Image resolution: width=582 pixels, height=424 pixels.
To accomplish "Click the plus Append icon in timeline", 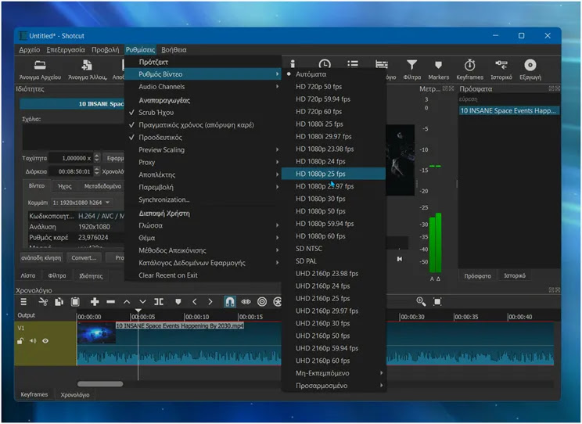I will (95, 302).
